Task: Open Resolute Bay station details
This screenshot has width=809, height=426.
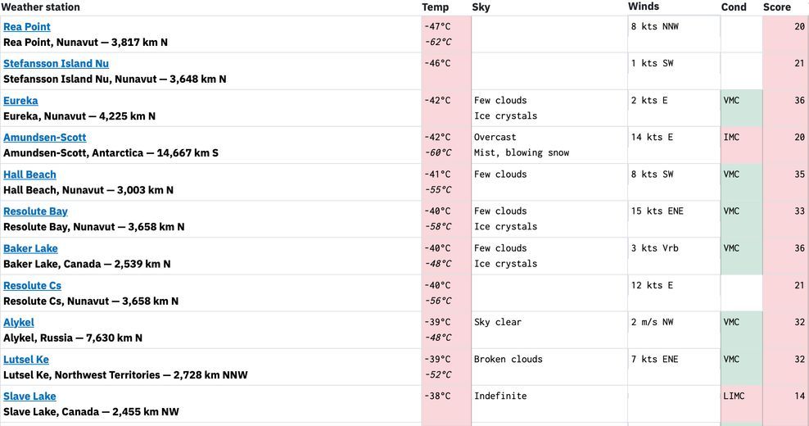Action: click(35, 211)
